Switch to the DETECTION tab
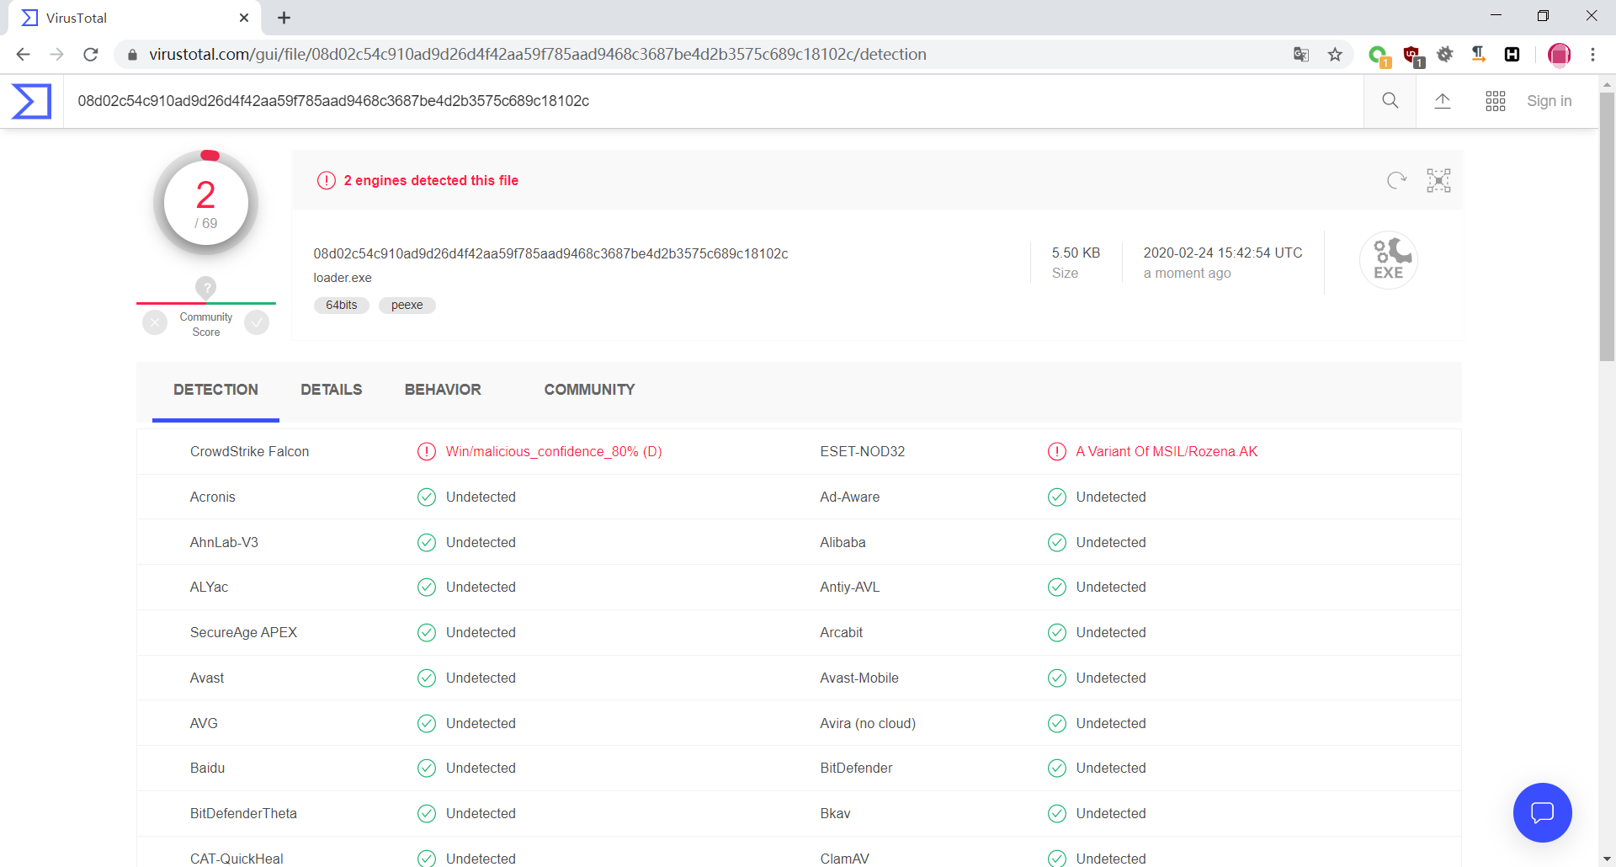Screen dimensions: 1616x867 click(x=215, y=390)
